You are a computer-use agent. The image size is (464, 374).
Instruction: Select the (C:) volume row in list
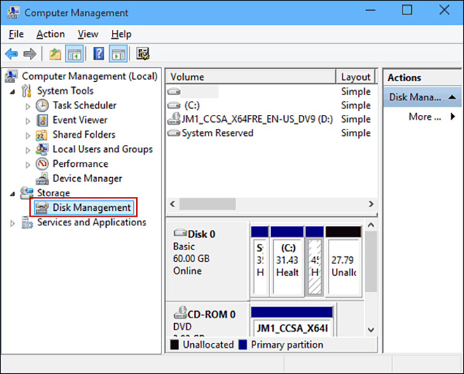pyautogui.click(x=191, y=105)
